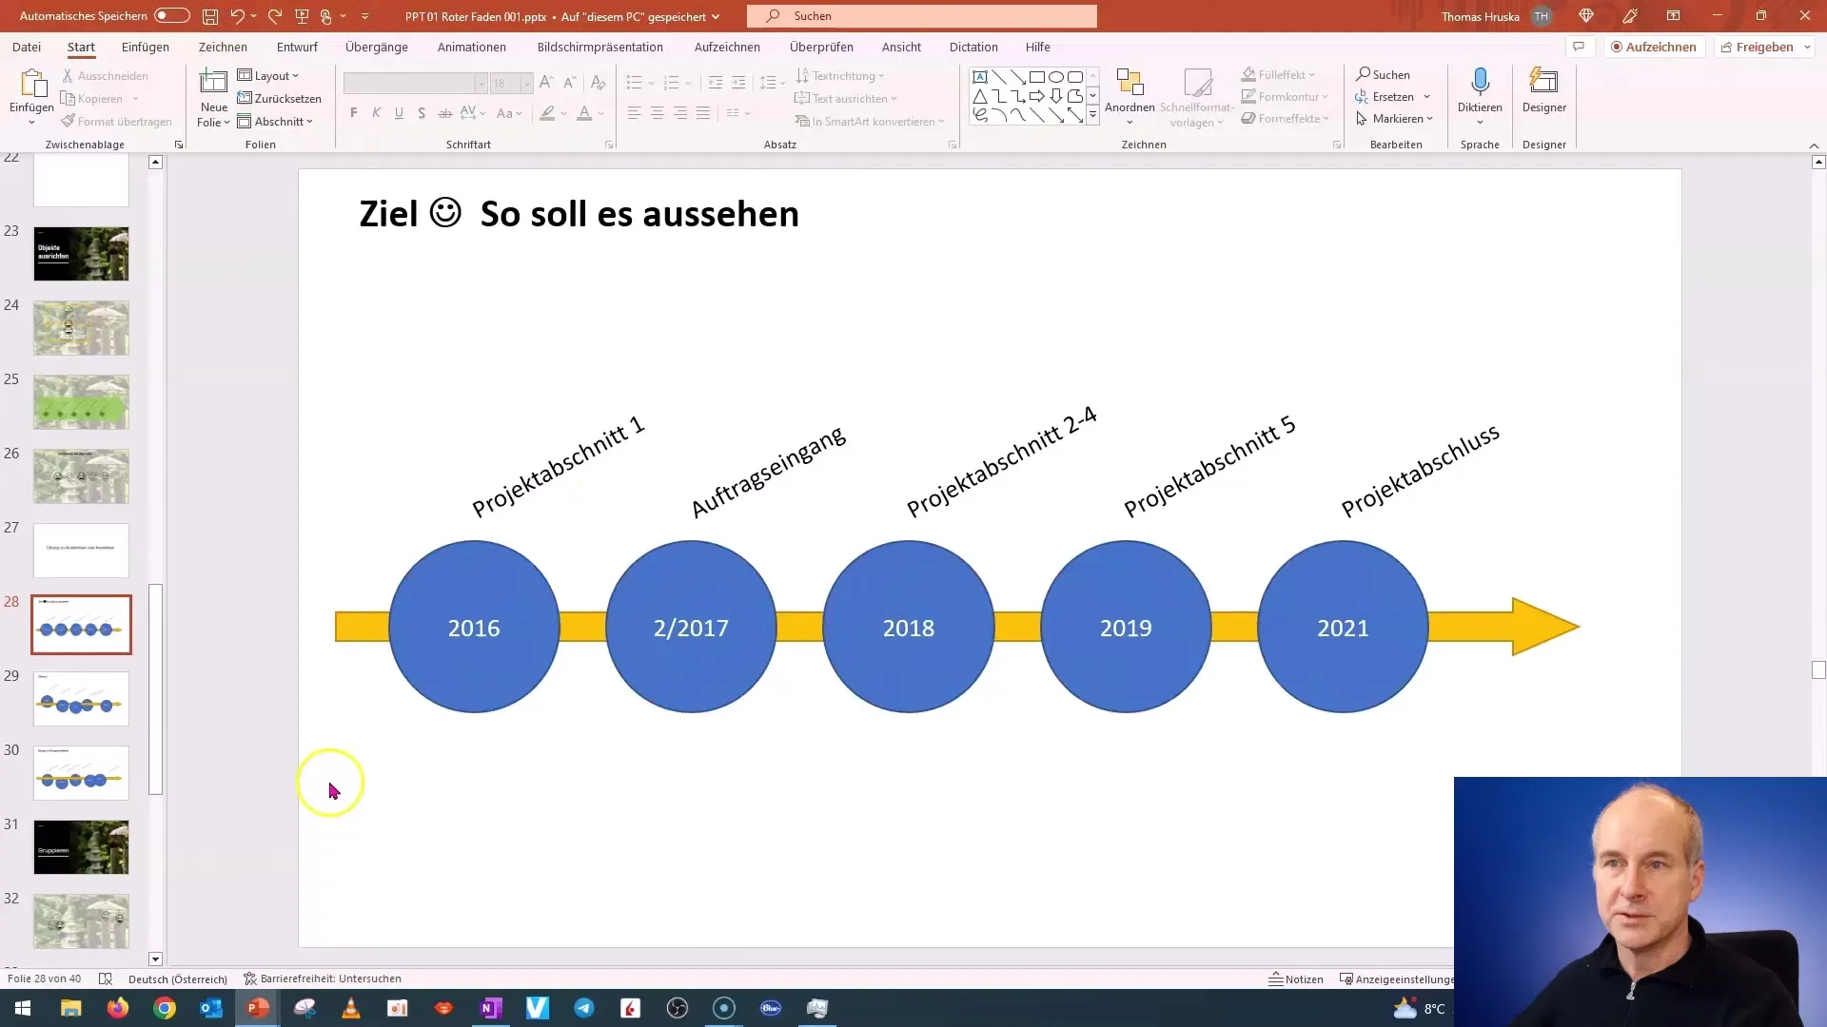Click the Underline formatting icon
Image resolution: width=1827 pixels, height=1027 pixels.
399,113
